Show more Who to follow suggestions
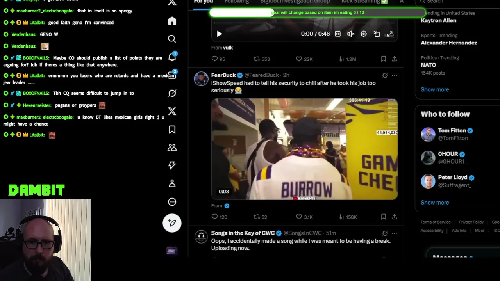The height and width of the screenshot is (281, 500). pyautogui.click(x=435, y=203)
